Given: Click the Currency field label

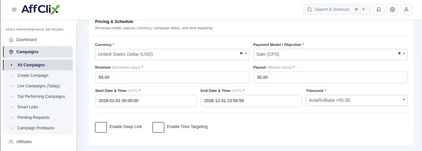Looking at the screenshot, I should 104,45.
